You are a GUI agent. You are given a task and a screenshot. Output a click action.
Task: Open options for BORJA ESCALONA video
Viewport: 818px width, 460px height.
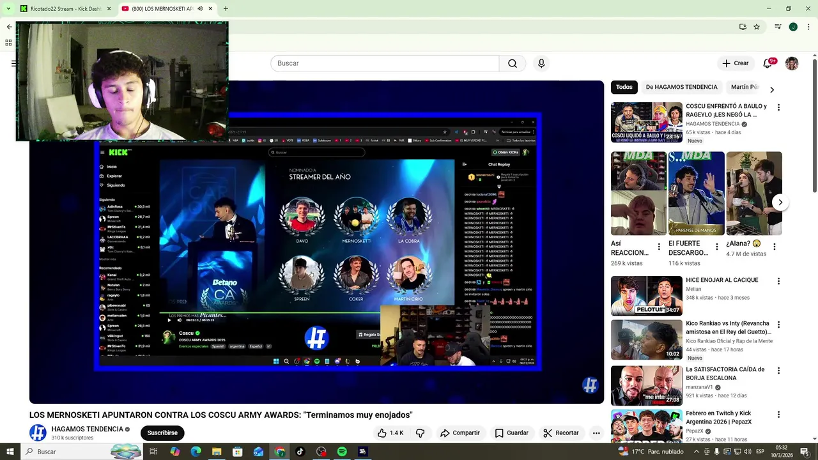(778, 371)
